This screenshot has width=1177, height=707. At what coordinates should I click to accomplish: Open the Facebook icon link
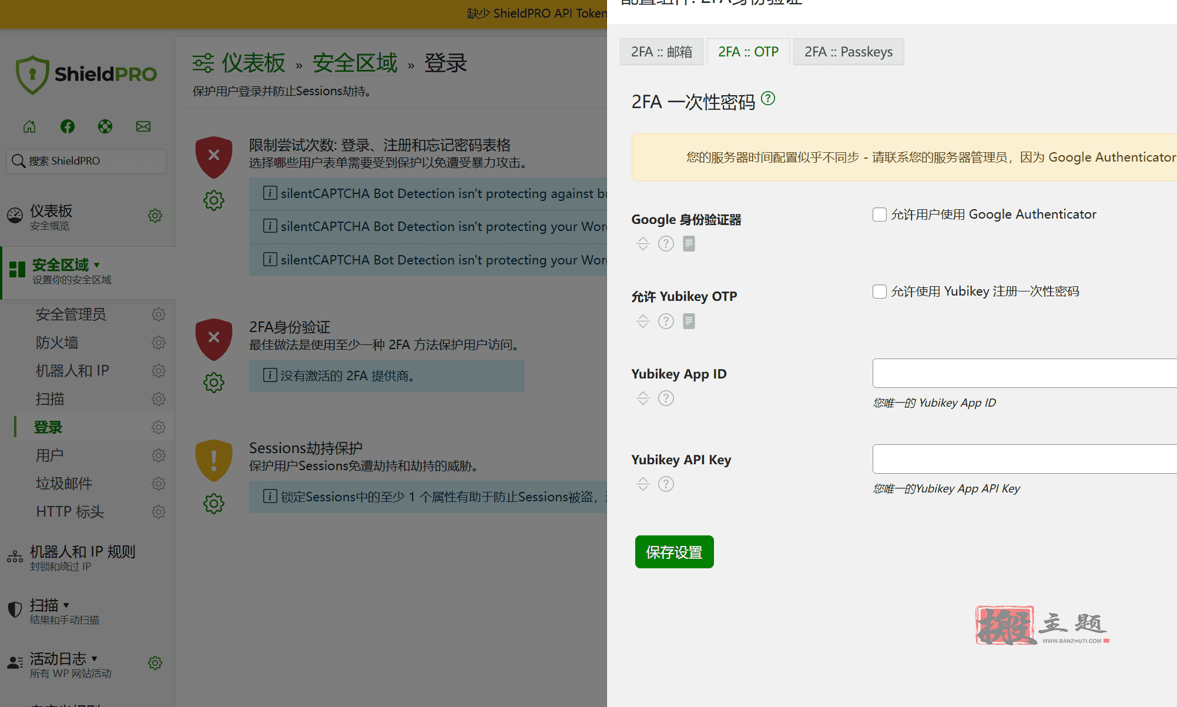[68, 126]
